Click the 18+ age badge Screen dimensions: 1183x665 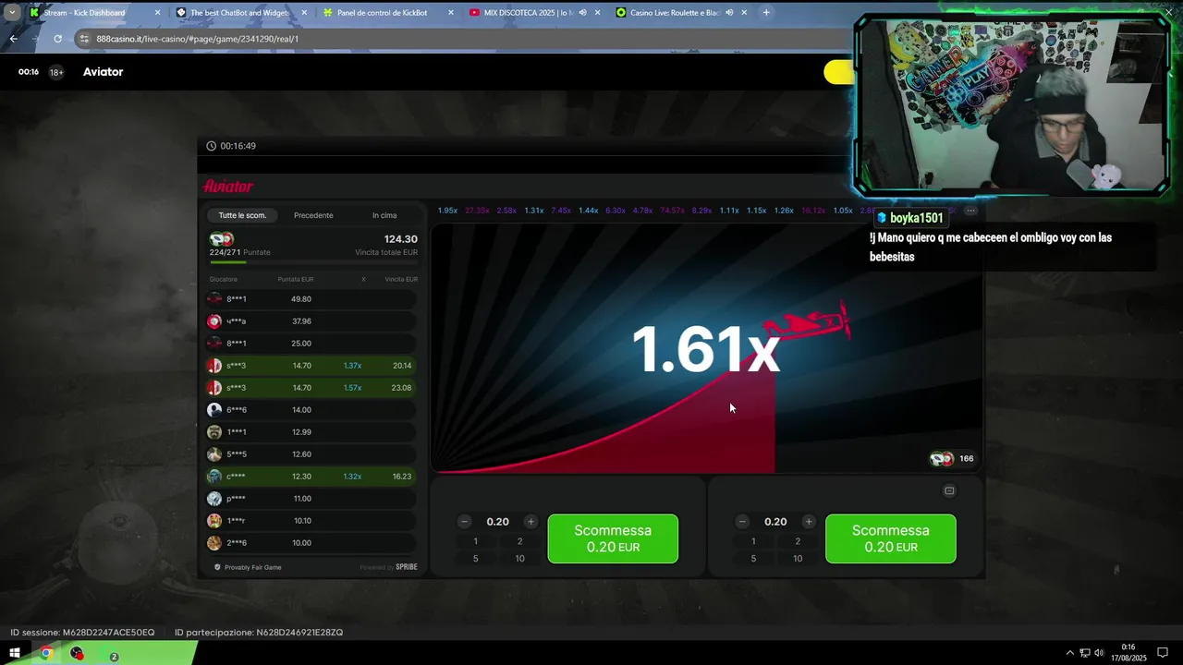tap(56, 72)
